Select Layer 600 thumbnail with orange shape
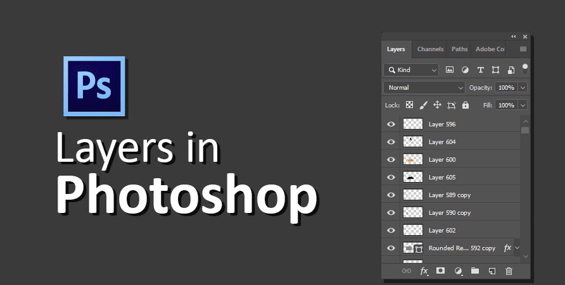 click(x=412, y=159)
